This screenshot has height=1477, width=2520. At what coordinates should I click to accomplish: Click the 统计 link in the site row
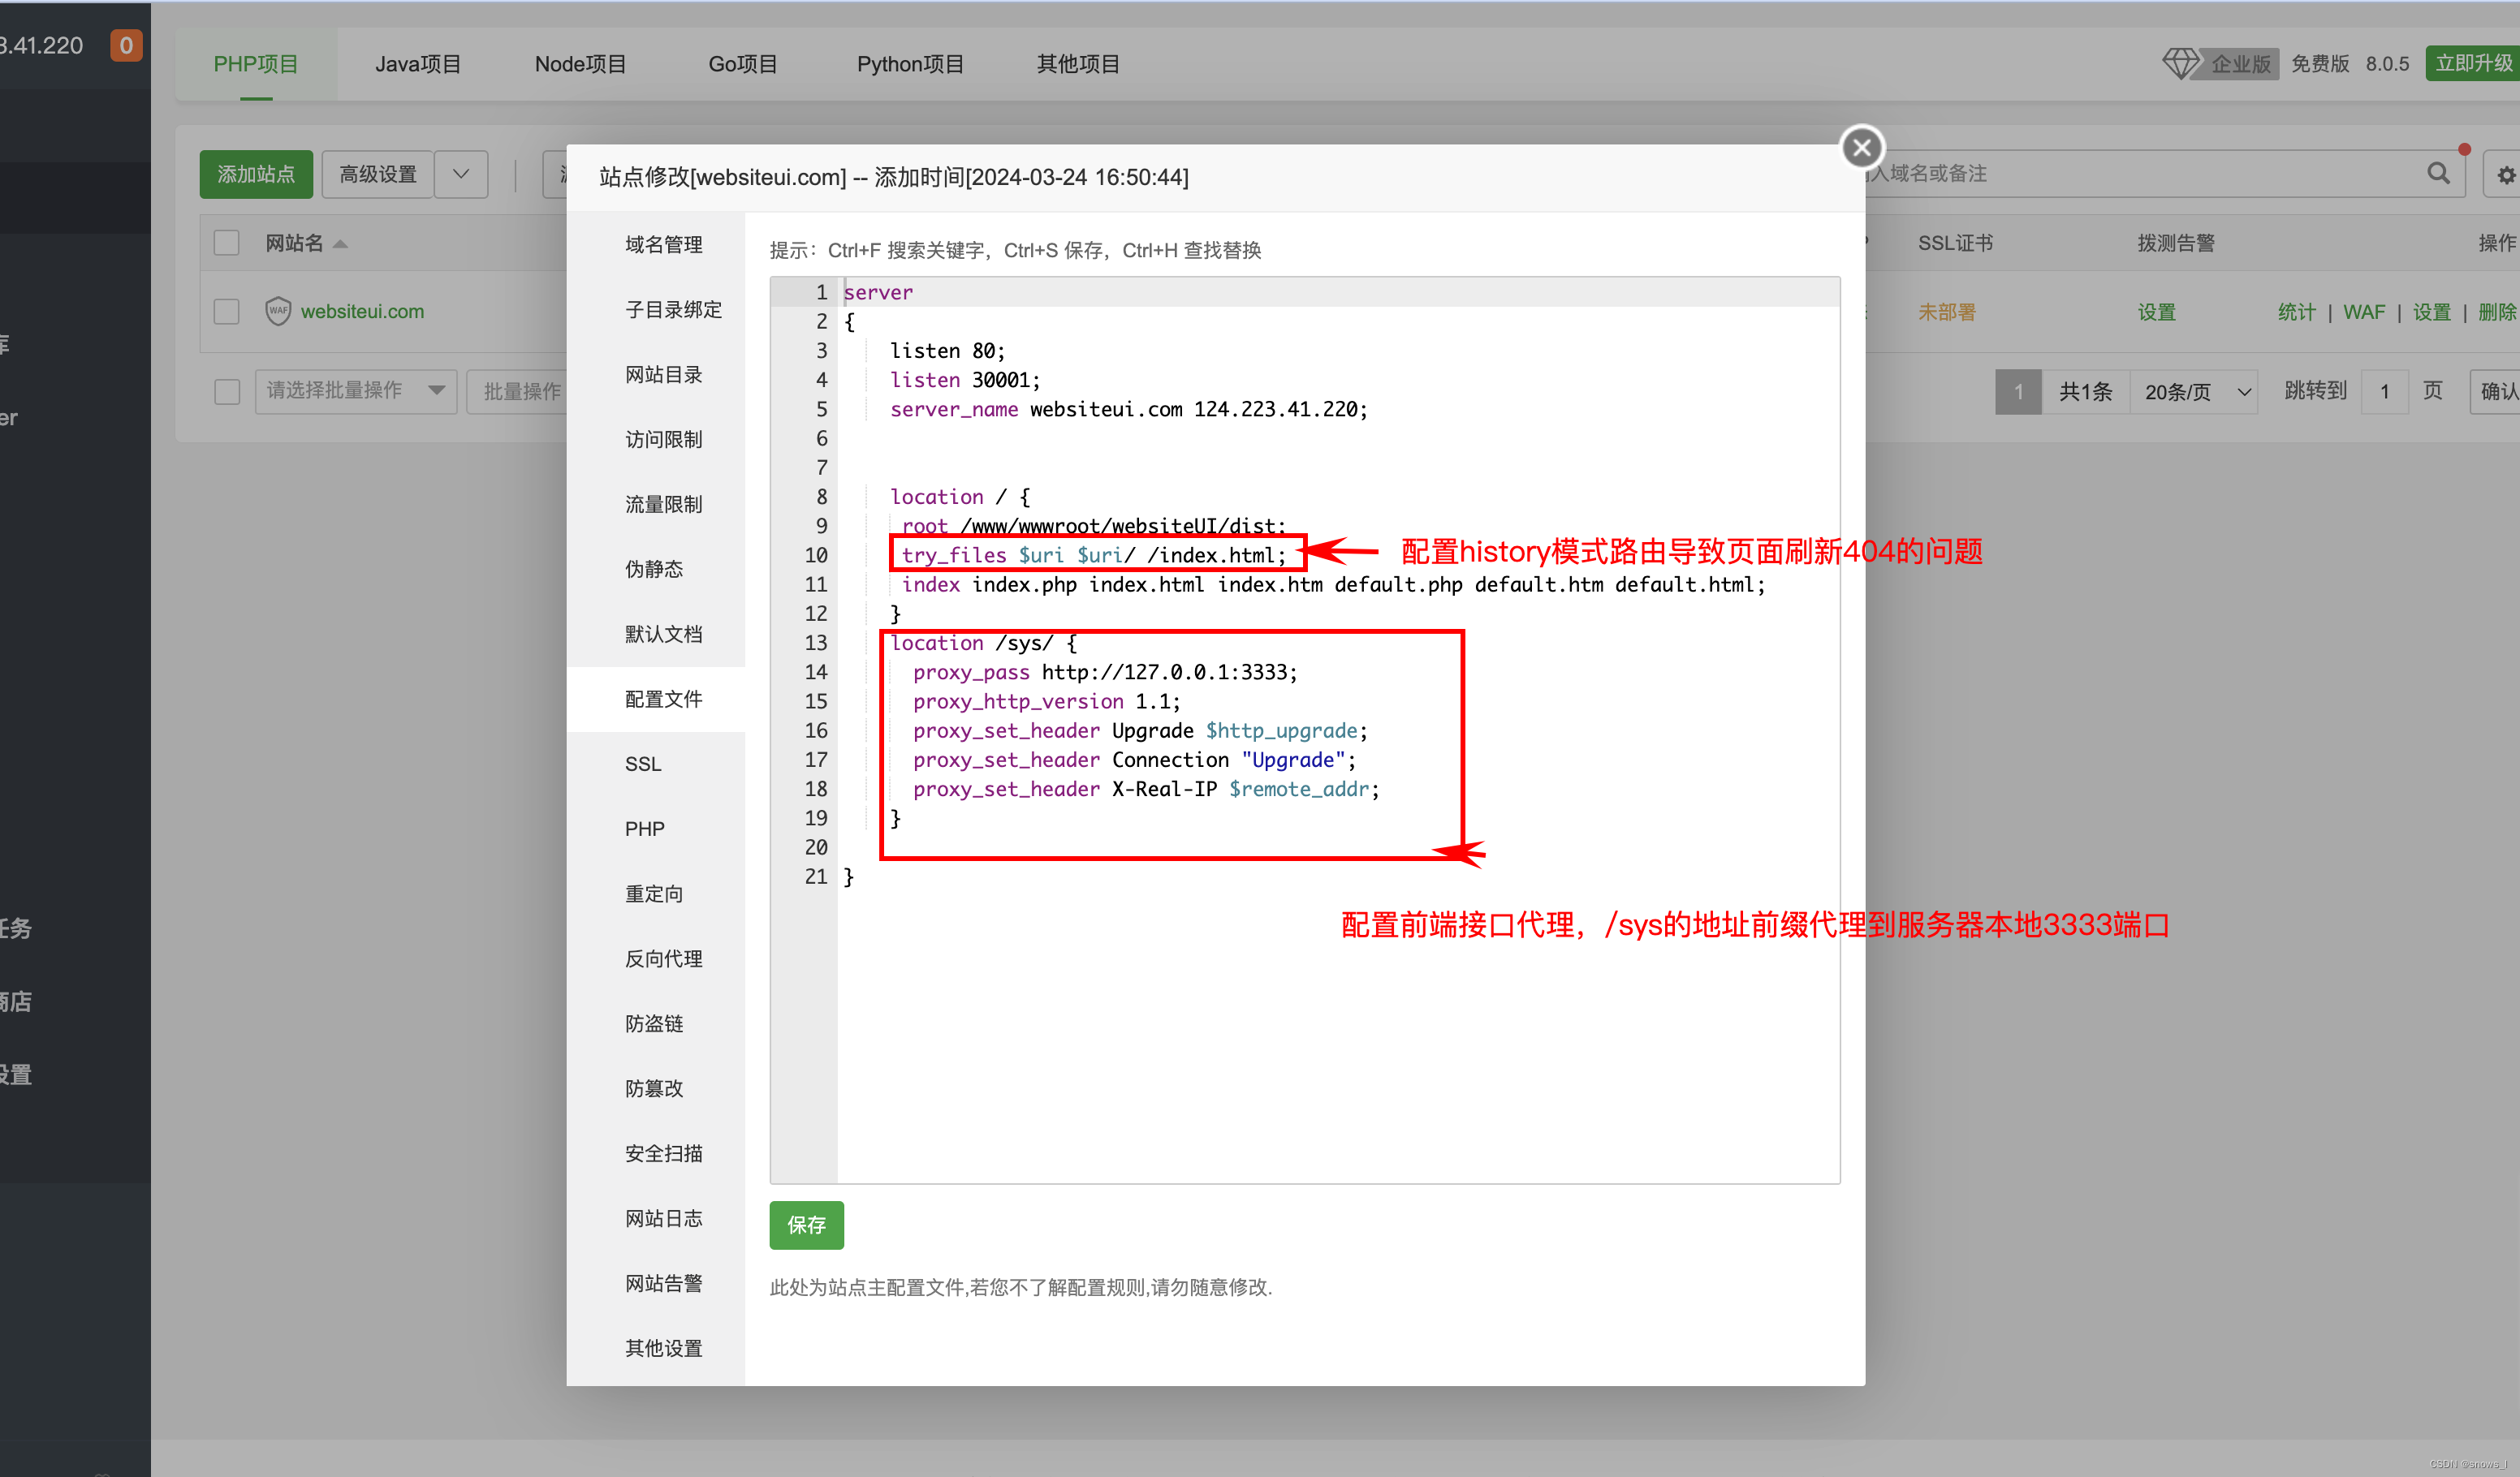2296,312
